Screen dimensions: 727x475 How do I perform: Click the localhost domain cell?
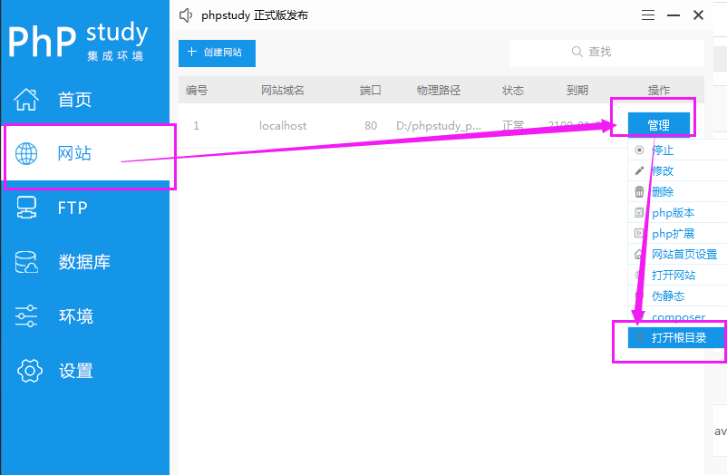pyautogui.click(x=283, y=126)
